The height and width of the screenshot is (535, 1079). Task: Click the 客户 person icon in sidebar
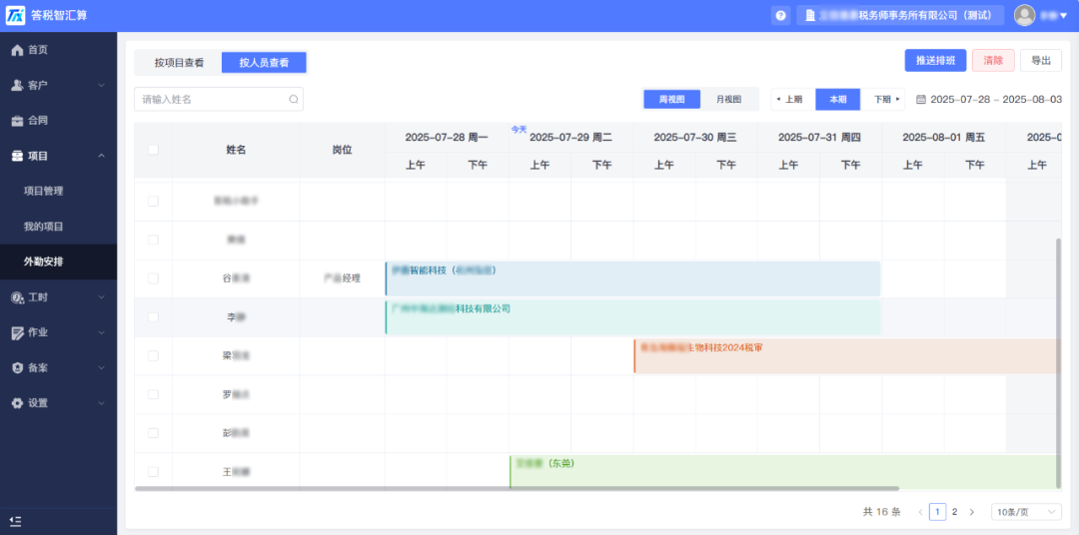click(x=17, y=85)
